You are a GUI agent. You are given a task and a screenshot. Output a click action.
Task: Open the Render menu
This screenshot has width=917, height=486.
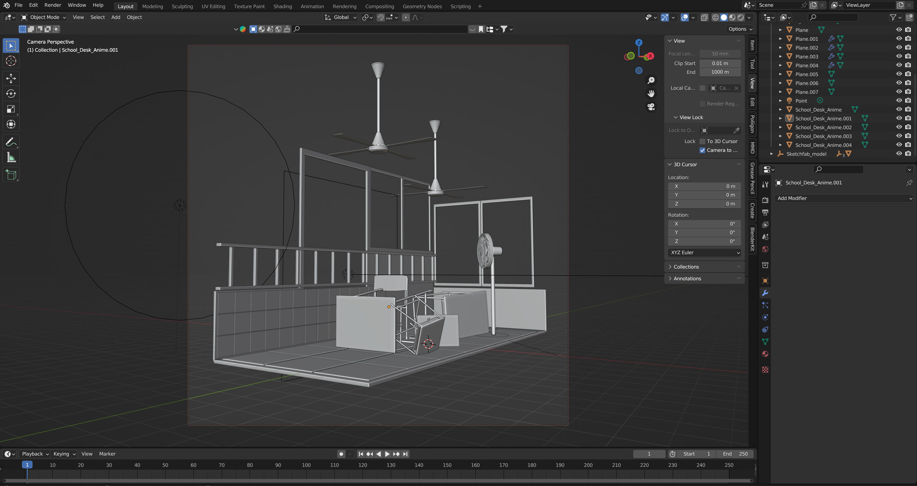coord(53,5)
